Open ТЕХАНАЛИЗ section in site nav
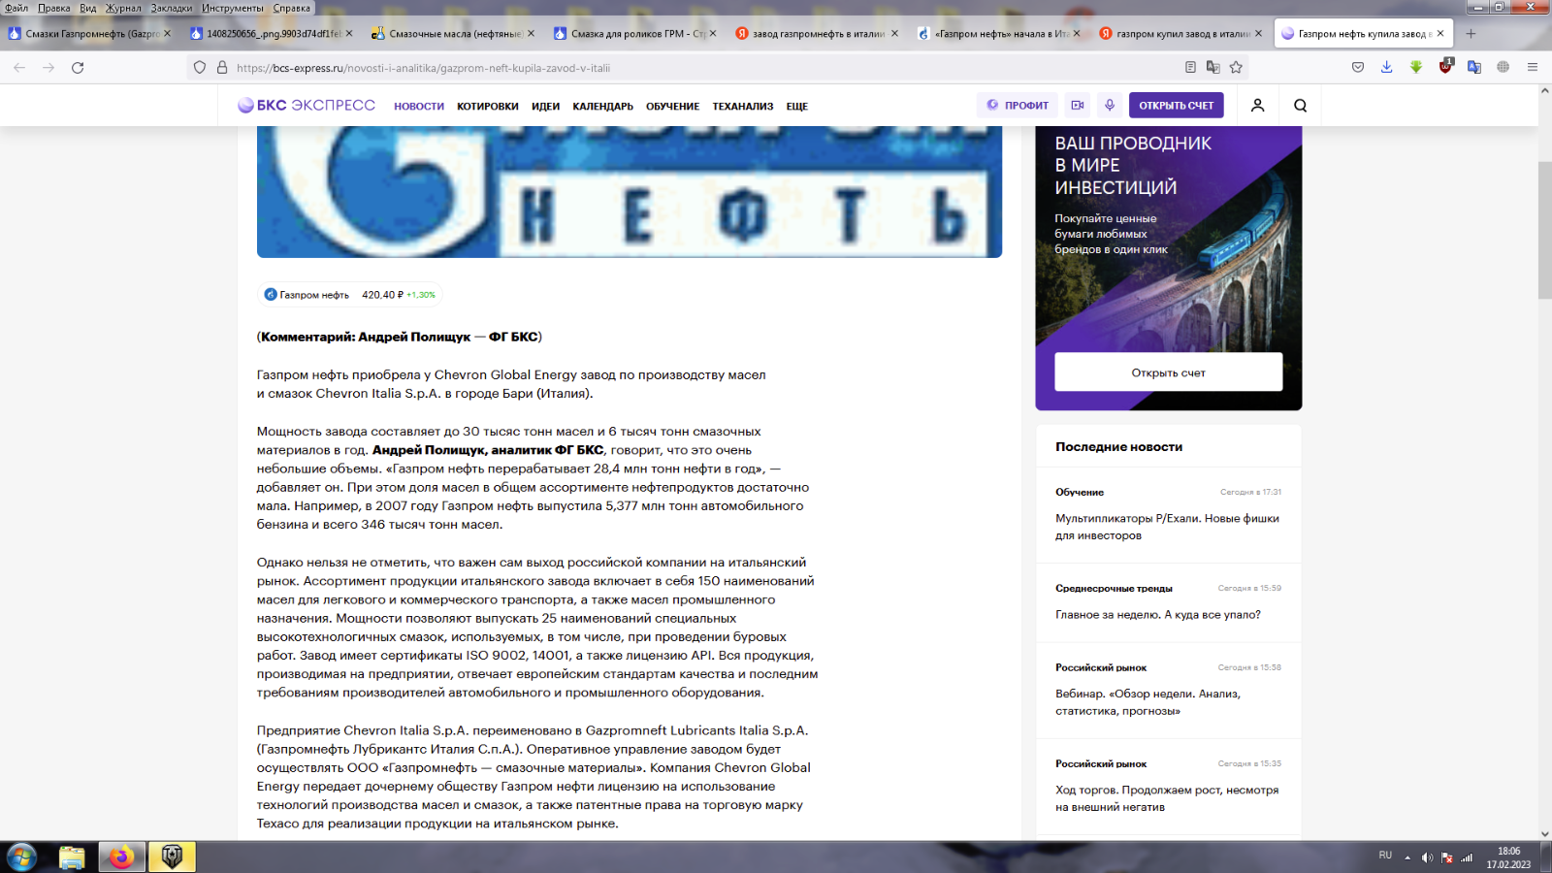The width and height of the screenshot is (1552, 873). click(x=743, y=107)
